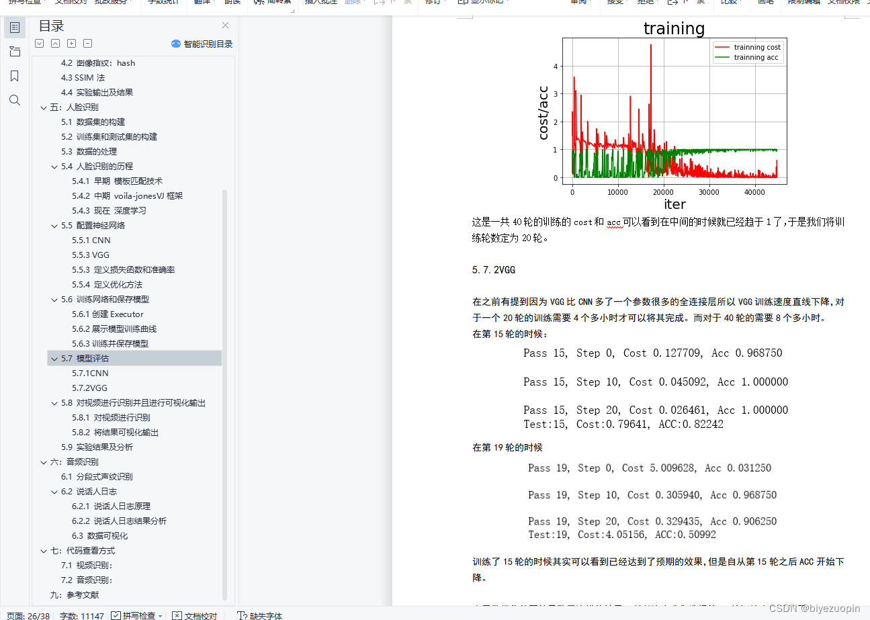Open 6.2.2 说话人日志结果分析

click(120, 521)
